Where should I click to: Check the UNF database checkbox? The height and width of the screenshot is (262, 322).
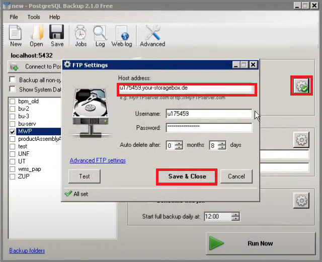tap(13, 154)
